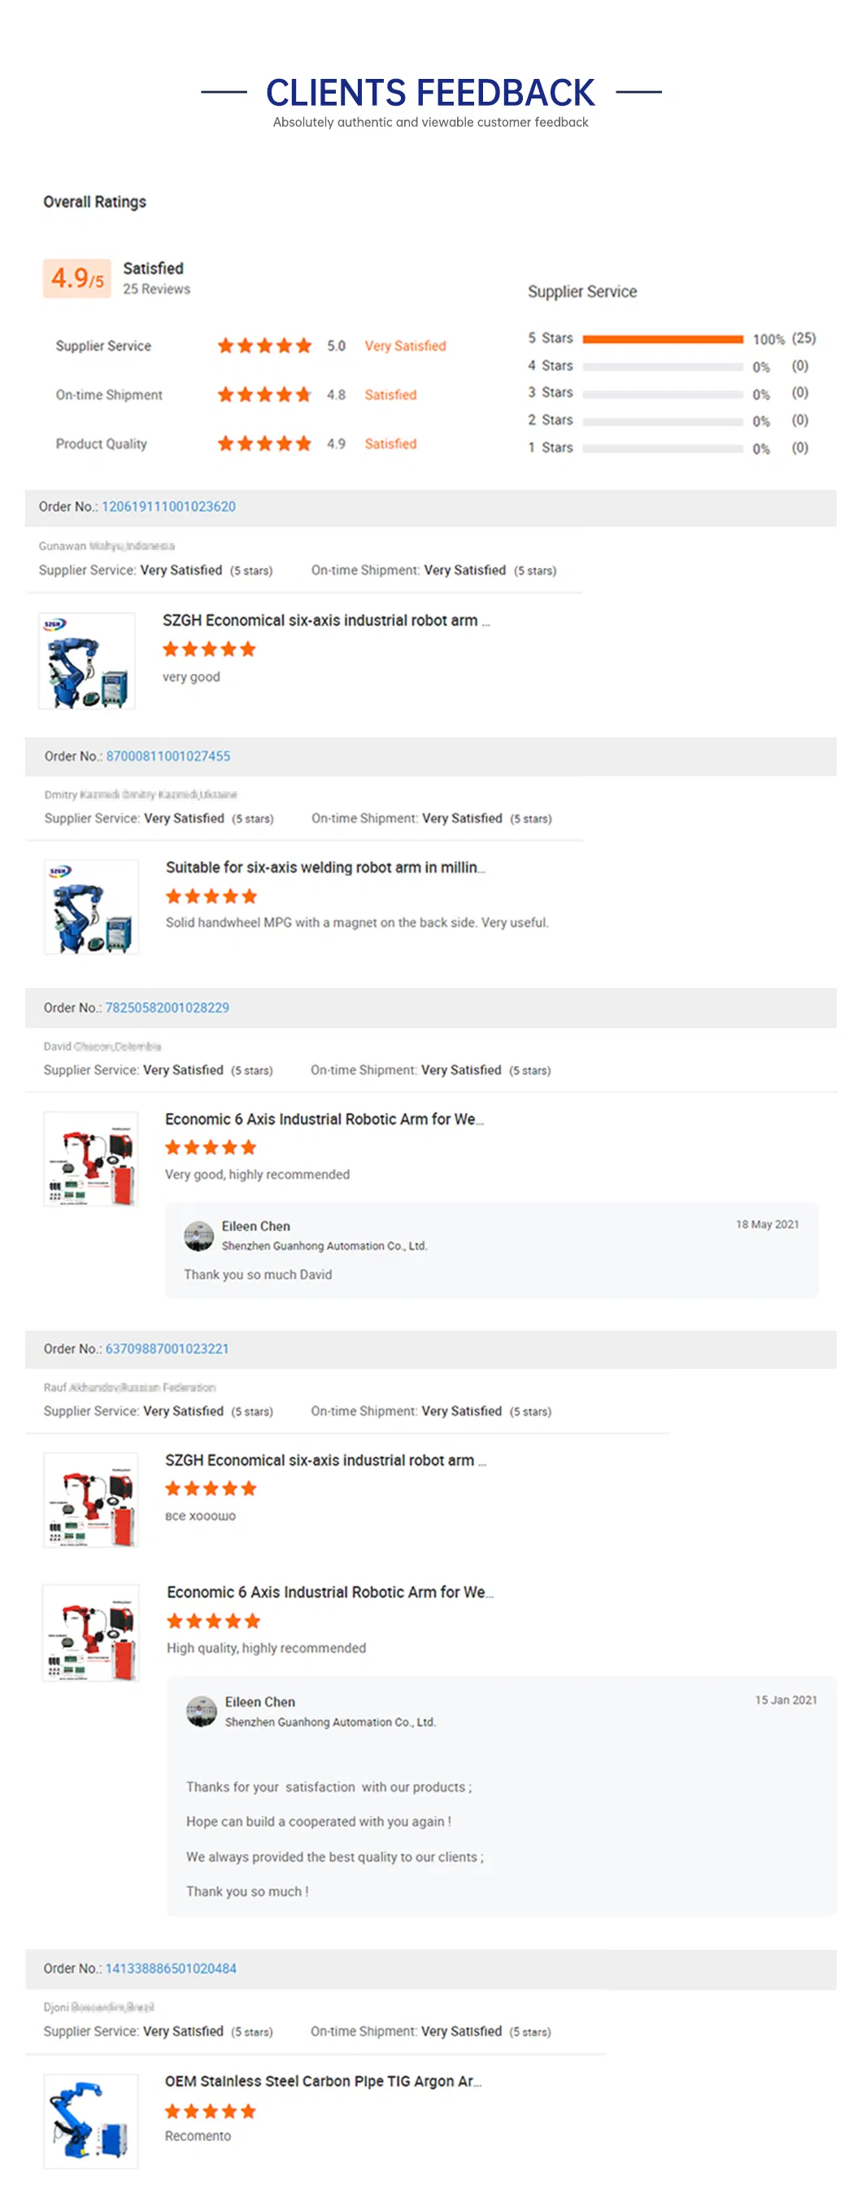The image size is (862, 2189).
Task: Open order number 120619111001023620 link
Action: pos(168,506)
